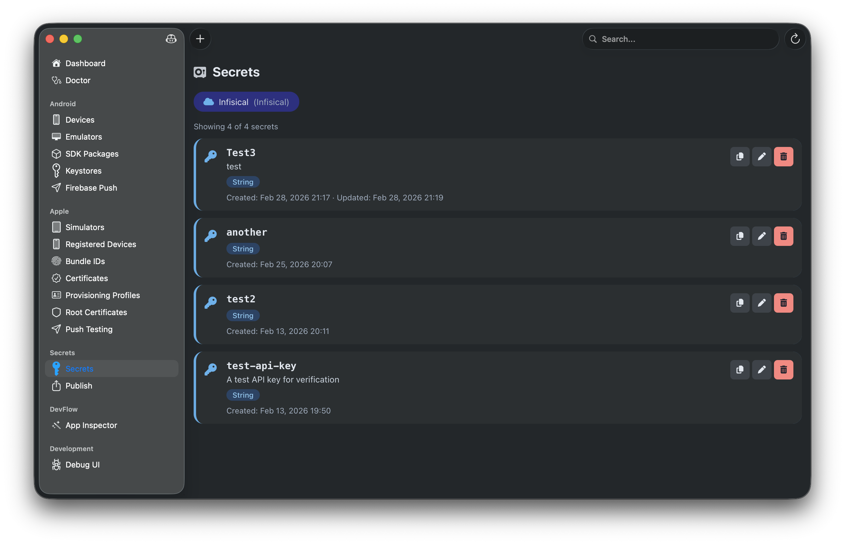Switch to the Publish section
This screenshot has height=544, width=845.
point(78,386)
